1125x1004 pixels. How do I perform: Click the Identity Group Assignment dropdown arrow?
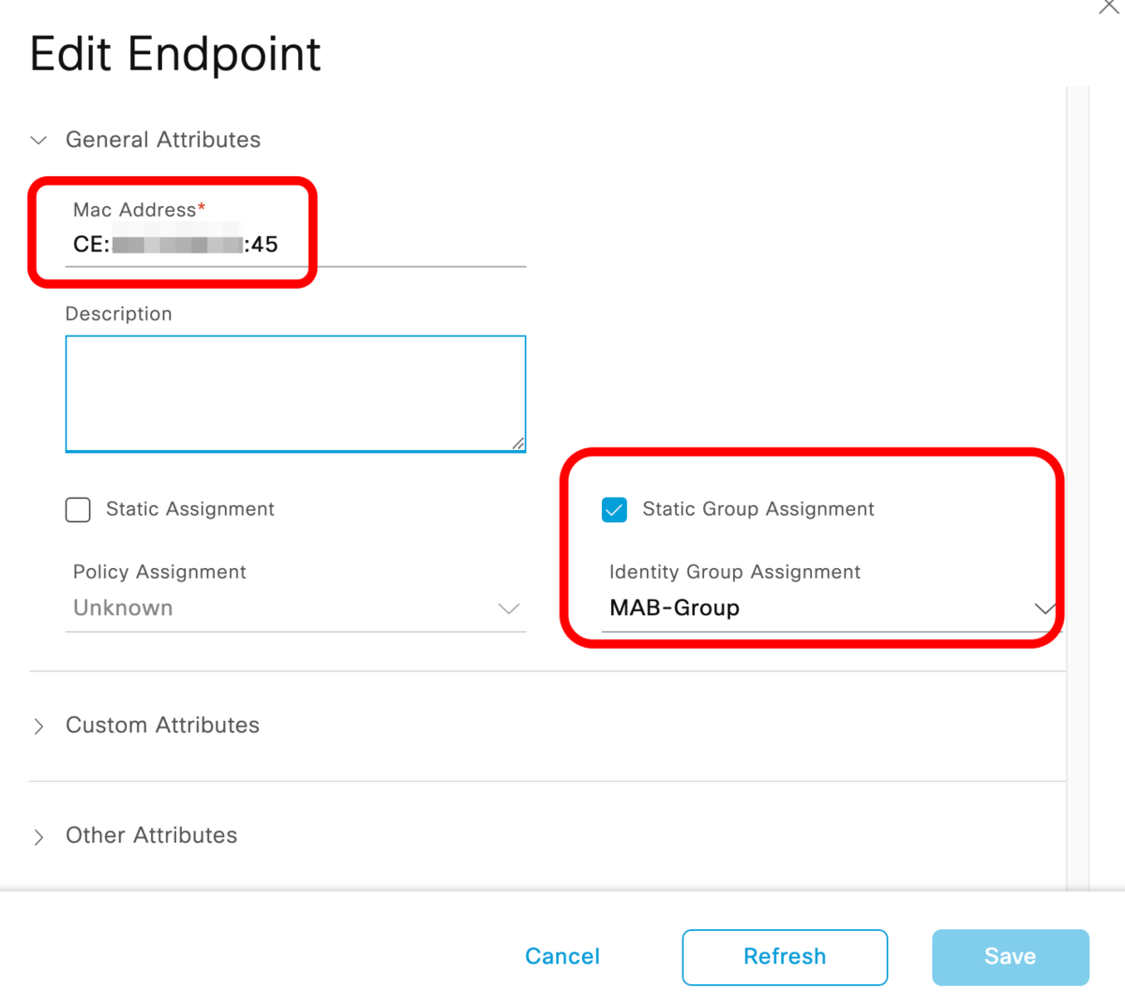point(1043,608)
